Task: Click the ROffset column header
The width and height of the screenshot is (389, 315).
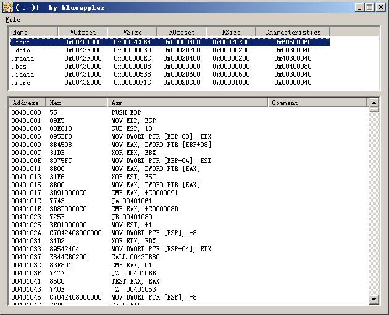Action: tap(182, 32)
